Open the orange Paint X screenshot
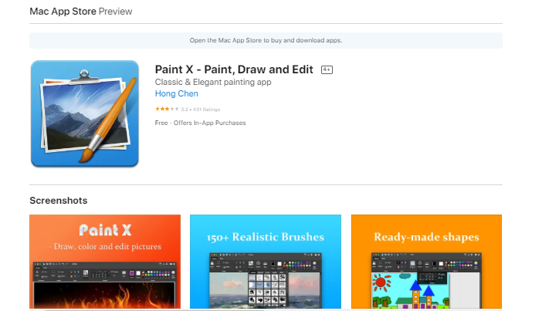The height and width of the screenshot is (311, 552). tap(105, 262)
